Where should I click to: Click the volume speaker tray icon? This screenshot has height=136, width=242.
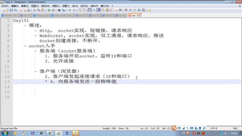(225, 133)
